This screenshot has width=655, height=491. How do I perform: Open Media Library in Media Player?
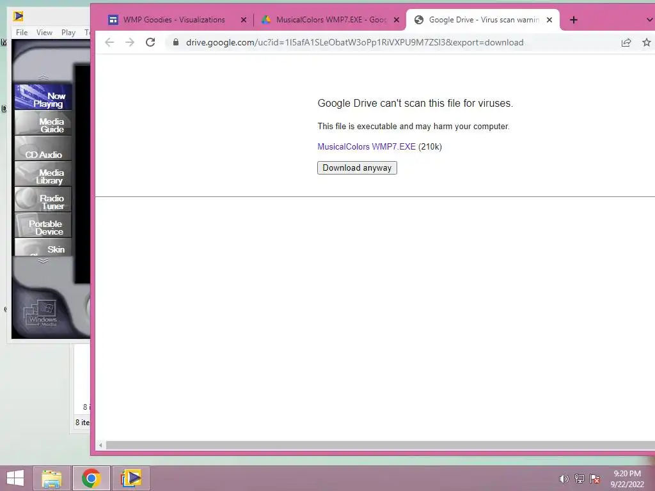coord(43,174)
